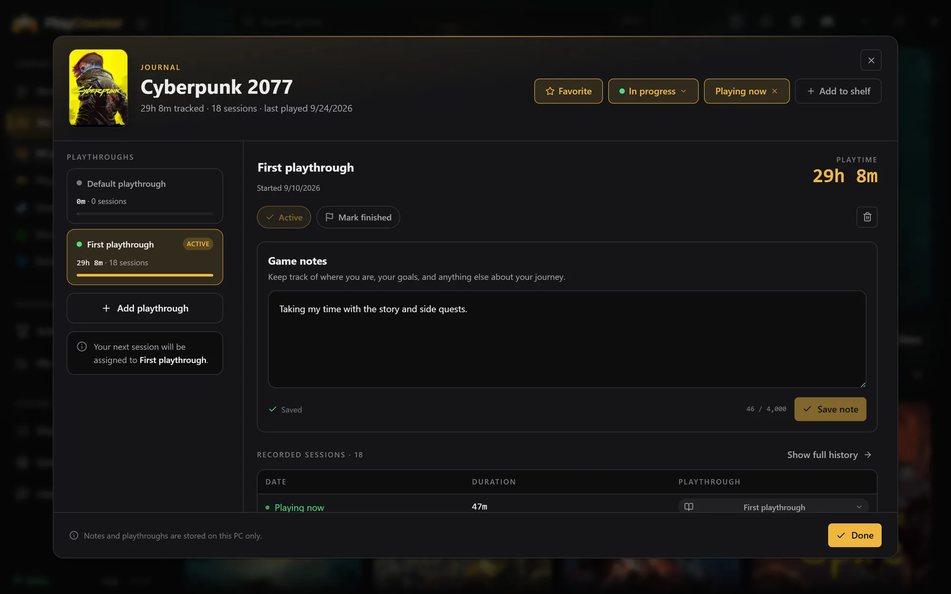Screen dimensions: 951x594
Task: Click the Default playthrough progress bar
Action: pos(145,214)
